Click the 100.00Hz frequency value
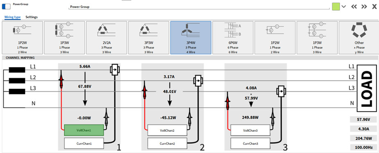The height and width of the screenshot is (153, 379). tap(364, 147)
